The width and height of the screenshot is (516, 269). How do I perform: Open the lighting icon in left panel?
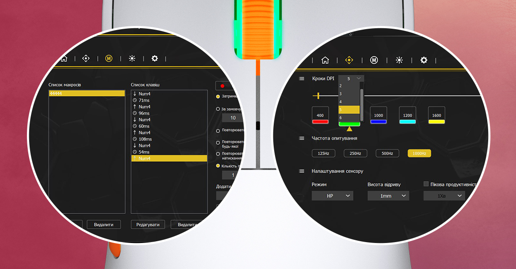132,58
